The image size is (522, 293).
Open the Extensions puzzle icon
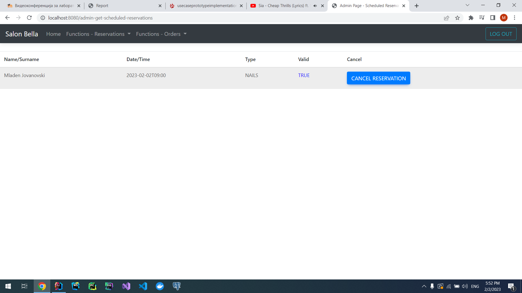tap(471, 18)
